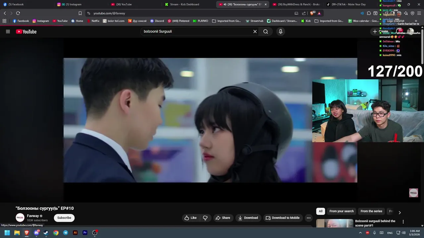
Task: Open the apps grid icon in the bookmarks bar
Action: pos(4,21)
